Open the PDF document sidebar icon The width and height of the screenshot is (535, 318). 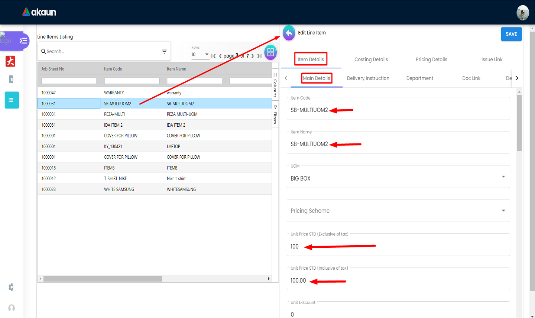coord(10,61)
